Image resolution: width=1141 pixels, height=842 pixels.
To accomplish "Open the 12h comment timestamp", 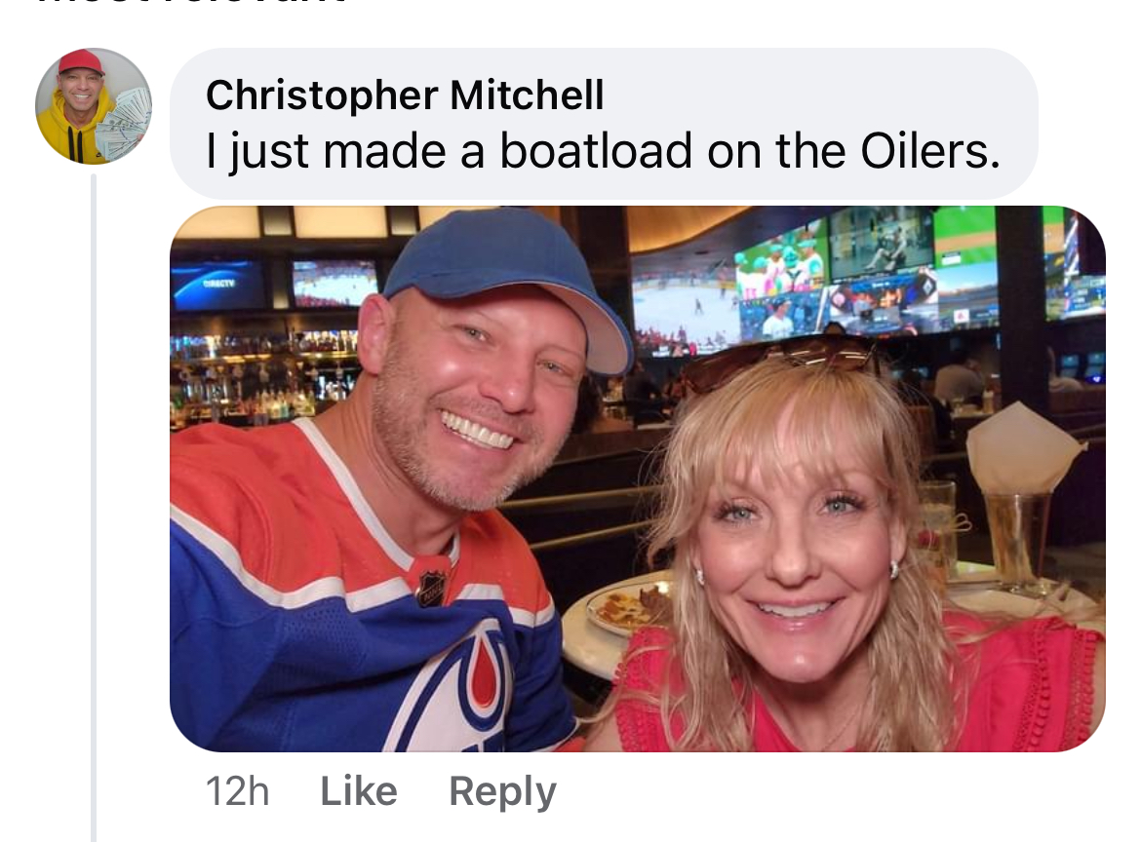I will [237, 791].
